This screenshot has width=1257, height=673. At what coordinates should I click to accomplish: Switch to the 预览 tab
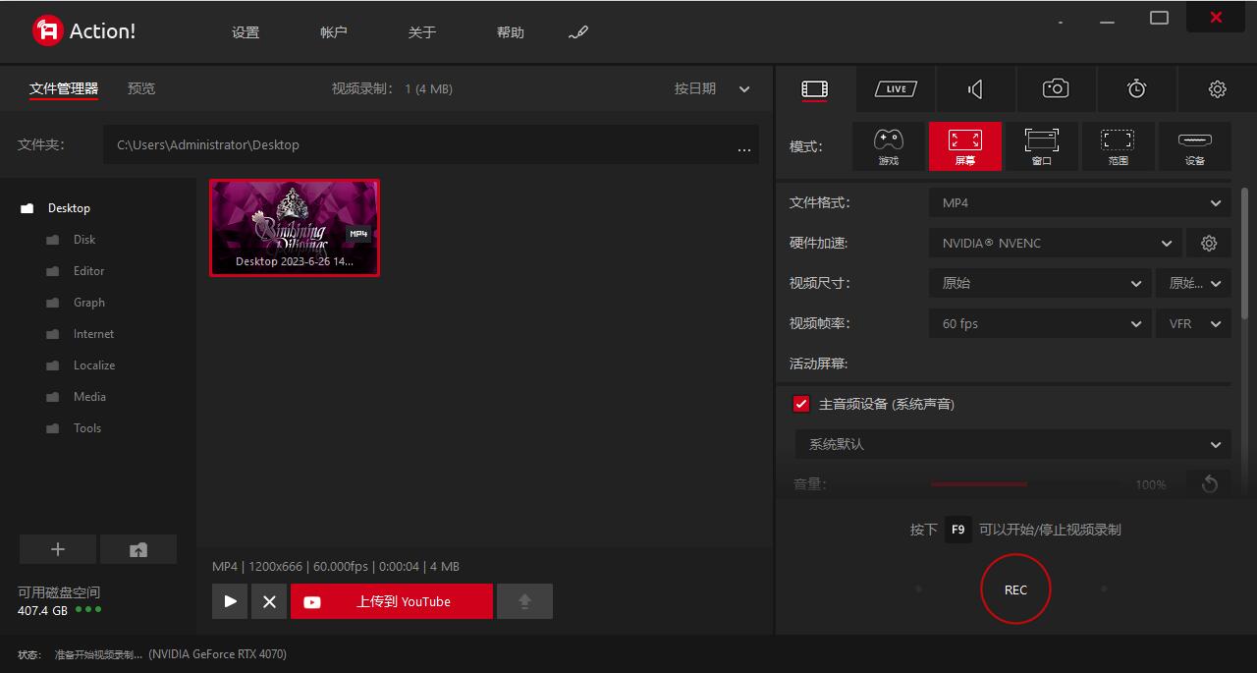[x=140, y=87]
